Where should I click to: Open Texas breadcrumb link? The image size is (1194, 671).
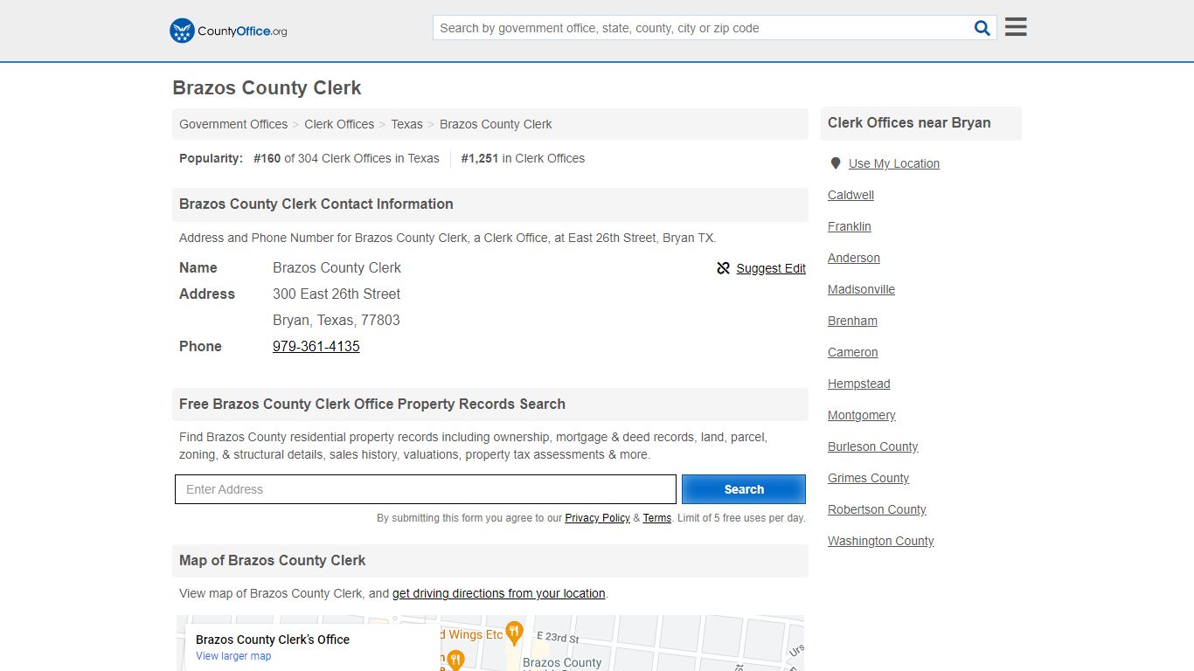[x=406, y=124]
